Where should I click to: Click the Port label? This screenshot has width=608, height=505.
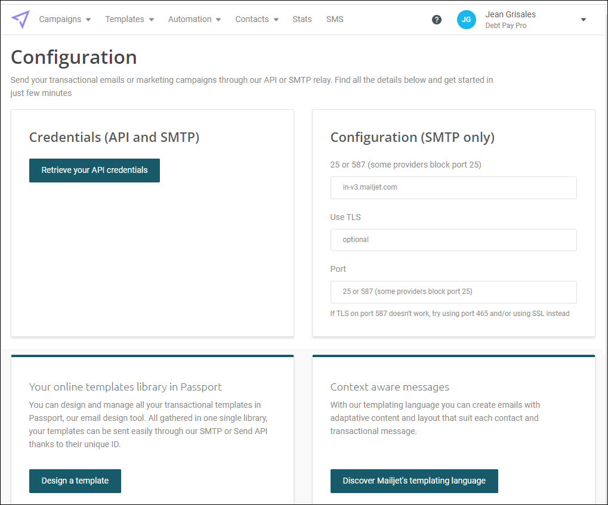coord(338,269)
